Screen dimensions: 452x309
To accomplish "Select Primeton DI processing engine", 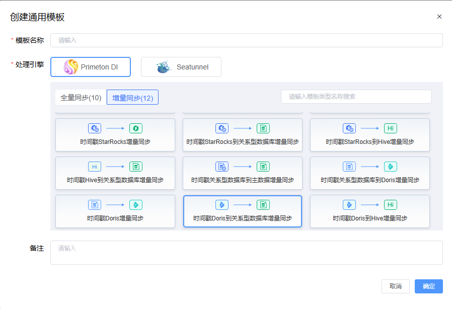I will [x=91, y=67].
